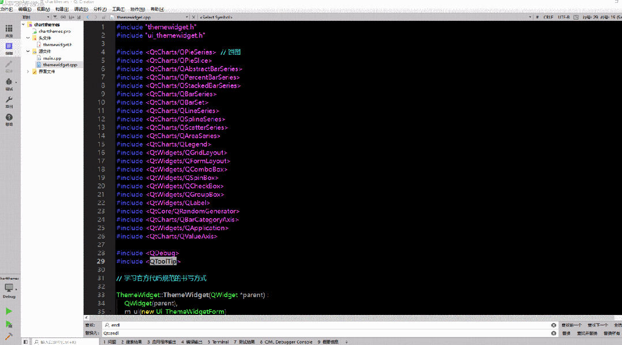Select charthemes.pro in project tree
Viewport: 622px width, 345px height.
click(54, 31)
